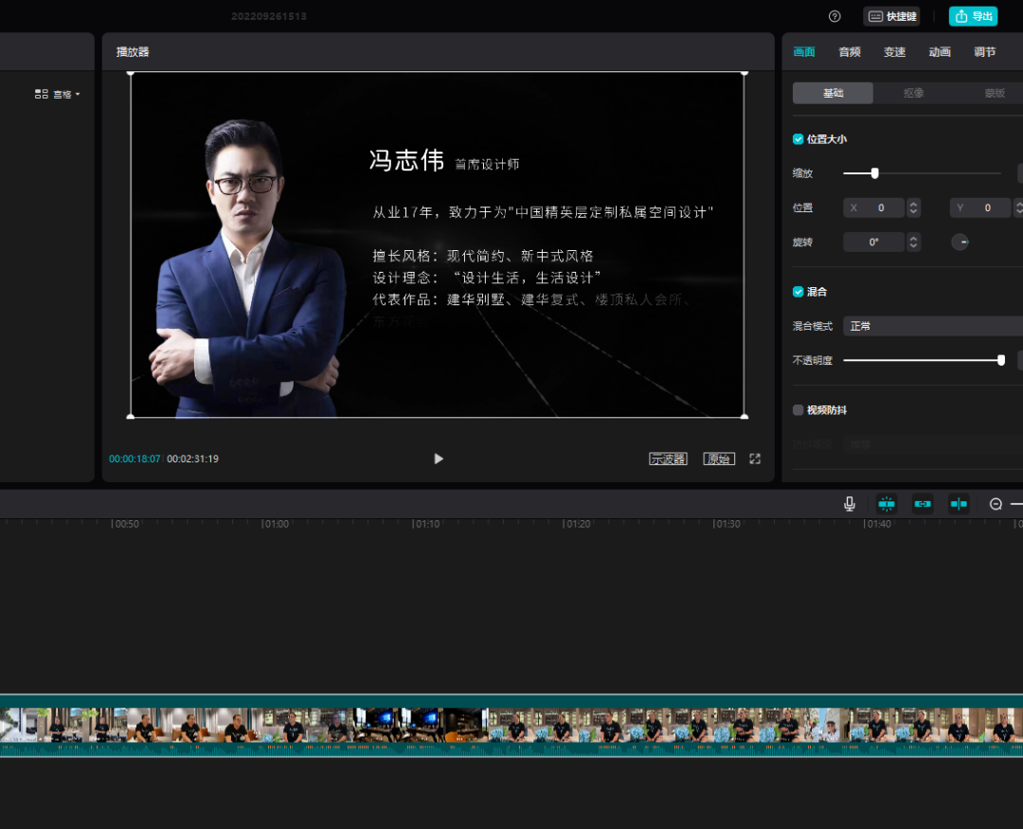Switch to the 变速 tab
Image resolution: width=1023 pixels, height=829 pixels.
coord(894,52)
